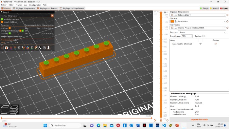Image resolution: width=229 pixels, height=129 pixels.
Task: Toggle color changes visibility icon in legend
Action: coord(27,48)
